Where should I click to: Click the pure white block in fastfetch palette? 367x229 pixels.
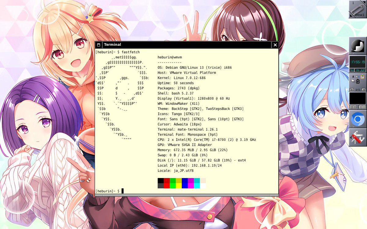[203, 186]
